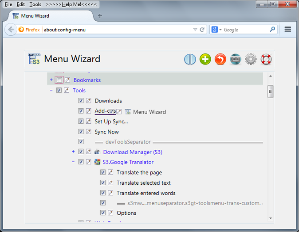Click the search magnifier icon
Screen dimensions: 299x232
pos(272,29)
